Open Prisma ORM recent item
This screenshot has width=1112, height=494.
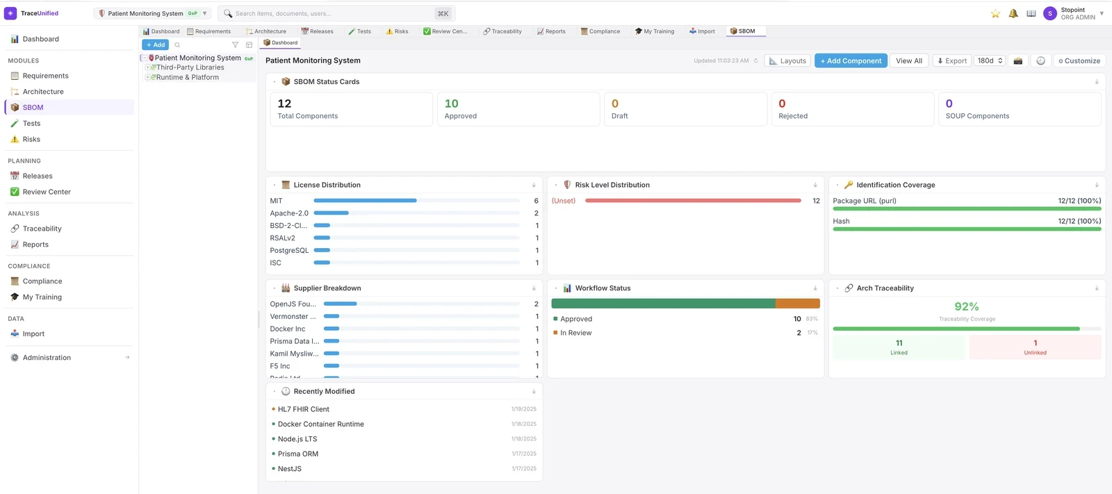click(x=404, y=454)
